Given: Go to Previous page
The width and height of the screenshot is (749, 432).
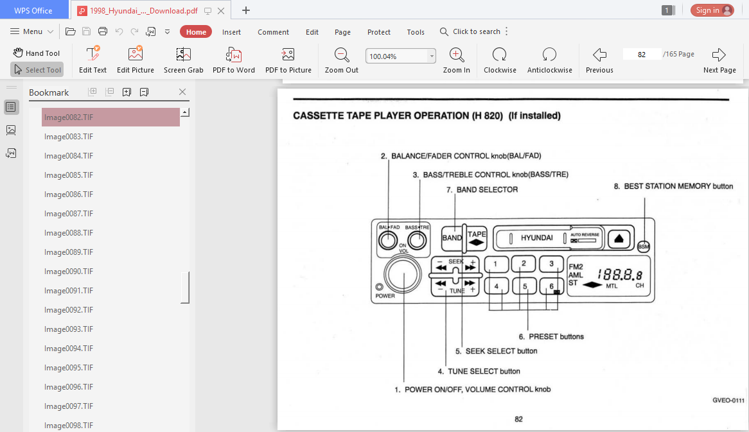Looking at the screenshot, I should click(x=599, y=60).
